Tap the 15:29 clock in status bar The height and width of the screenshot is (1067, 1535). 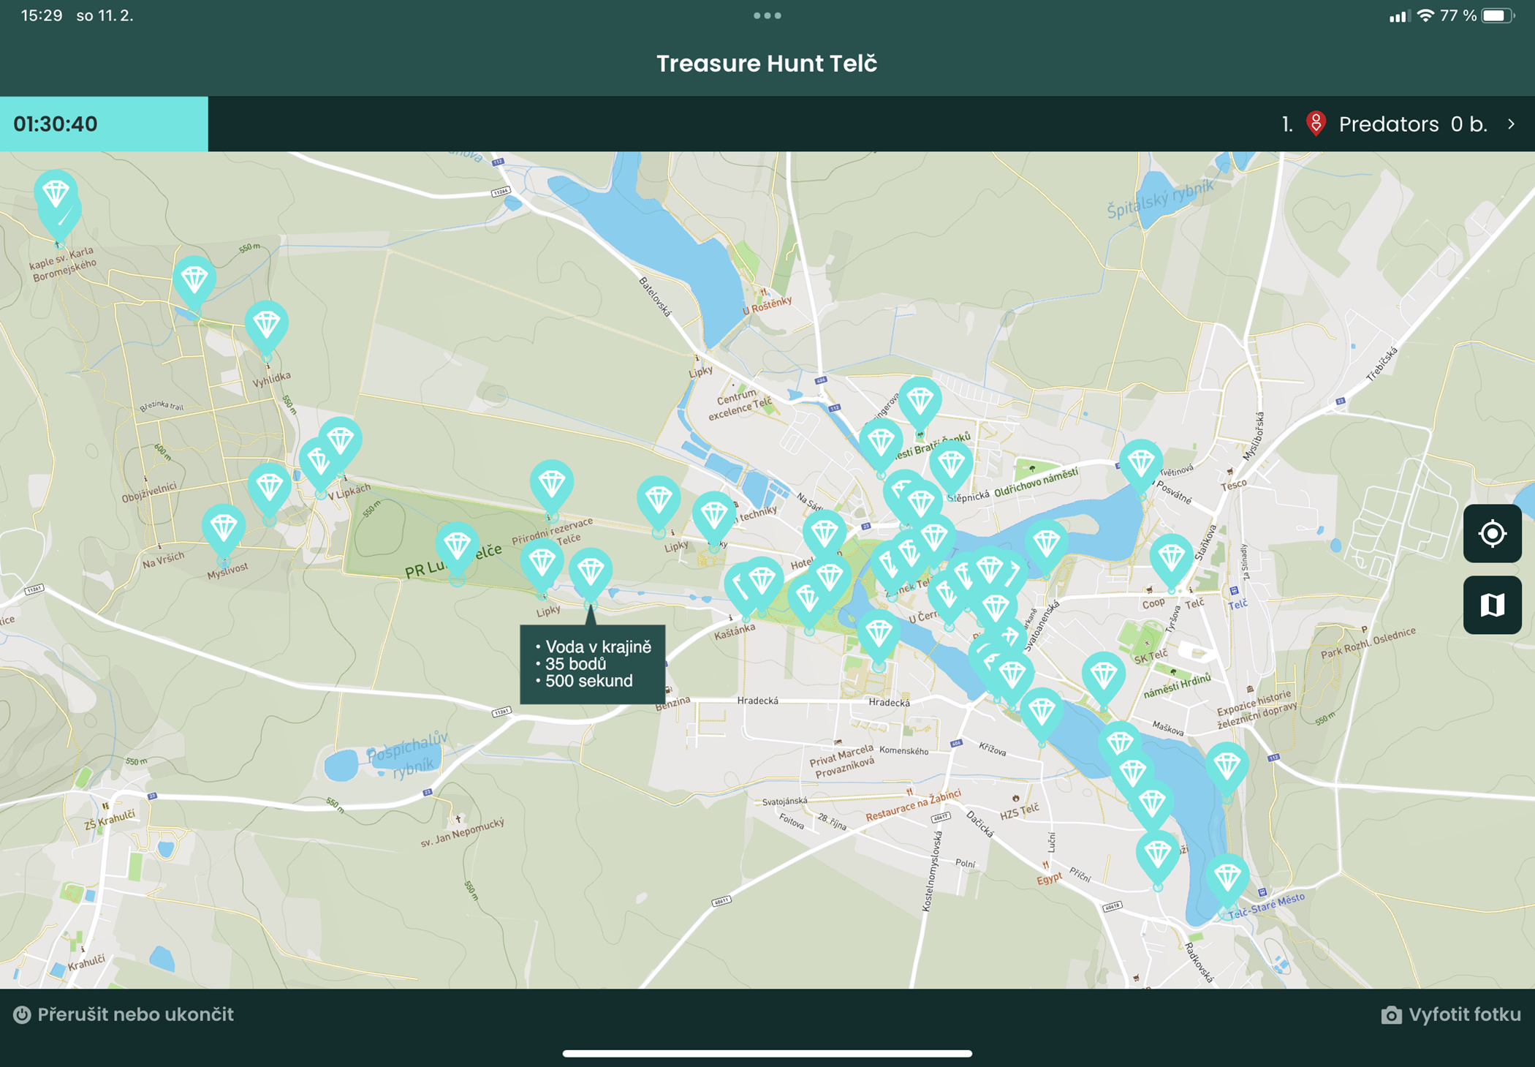coord(42,15)
